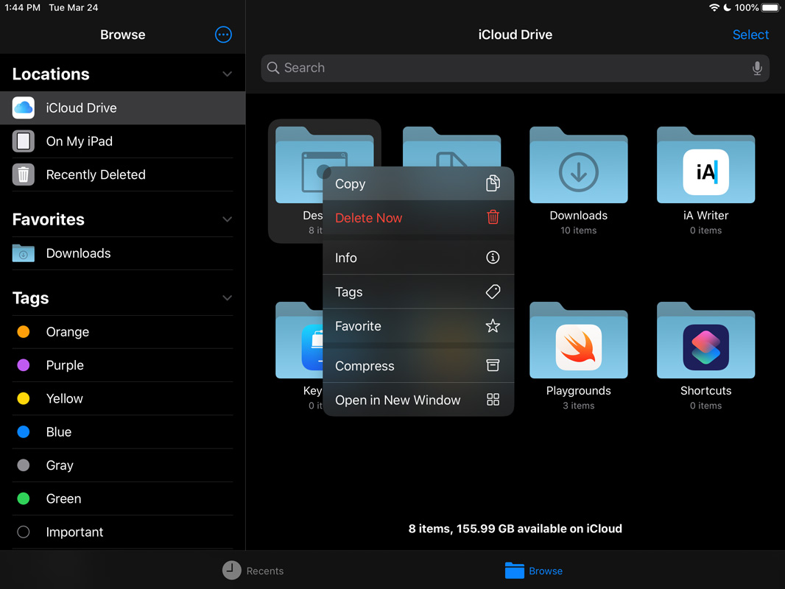The width and height of the screenshot is (785, 589).
Task: Select the Orange tag color dot
Action: point(24,332)
